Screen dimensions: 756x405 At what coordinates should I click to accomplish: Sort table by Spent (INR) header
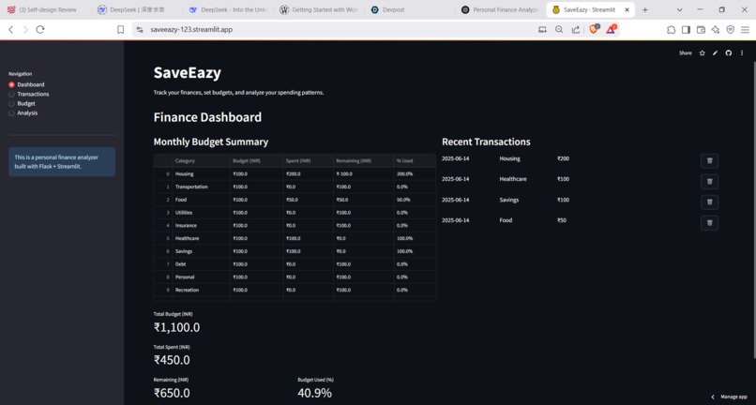point(308,160)
